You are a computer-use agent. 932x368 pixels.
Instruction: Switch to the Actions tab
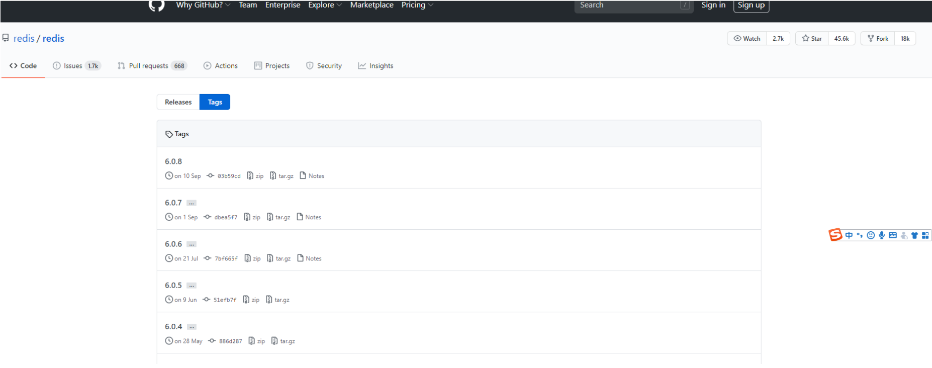tap(221, 66)
